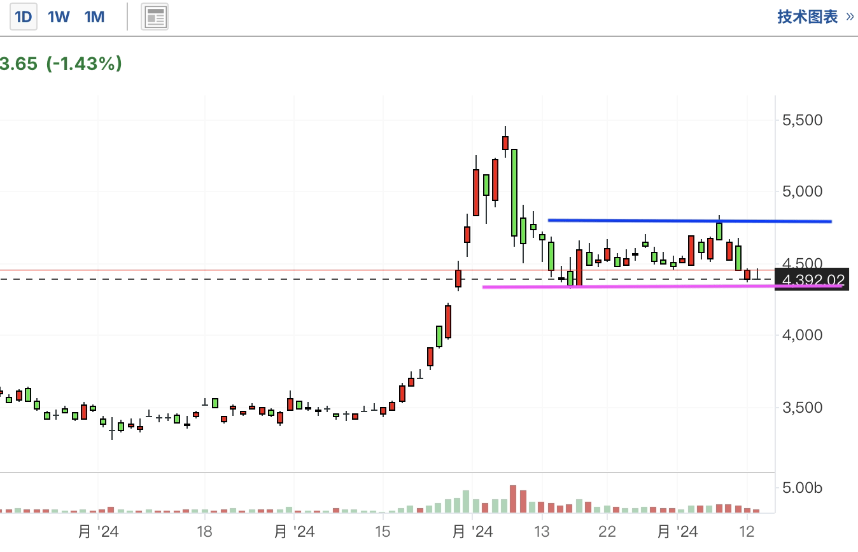Image resolution: width=858 pixels, height=552 pixels.
Task: Click the 4,392.02 current price label
Action: (813, 280)
